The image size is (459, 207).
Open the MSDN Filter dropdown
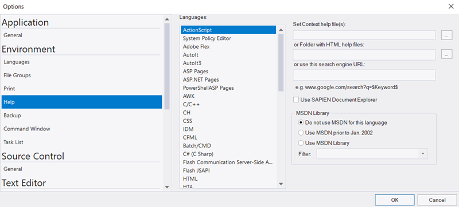point(372,154)
